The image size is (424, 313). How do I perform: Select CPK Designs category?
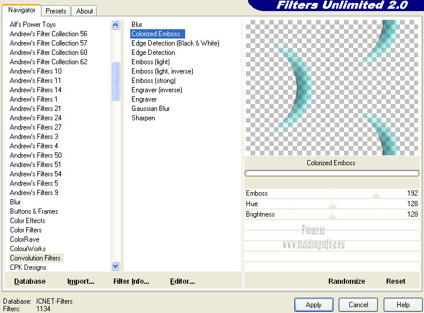(28, 267)
